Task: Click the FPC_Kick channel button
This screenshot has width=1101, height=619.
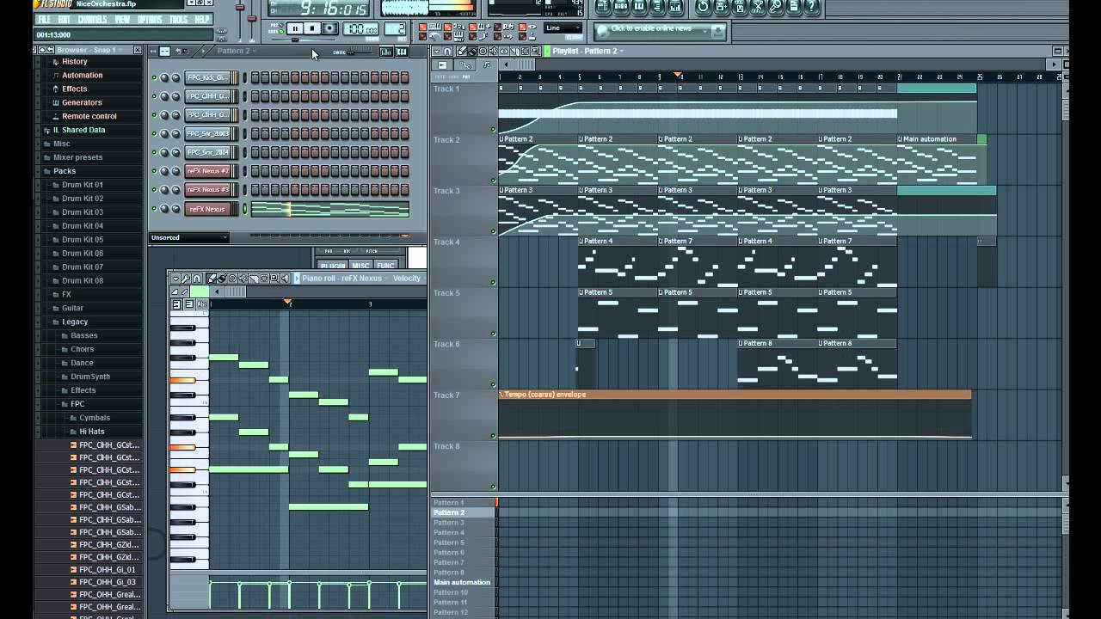Action: (207, 77)
